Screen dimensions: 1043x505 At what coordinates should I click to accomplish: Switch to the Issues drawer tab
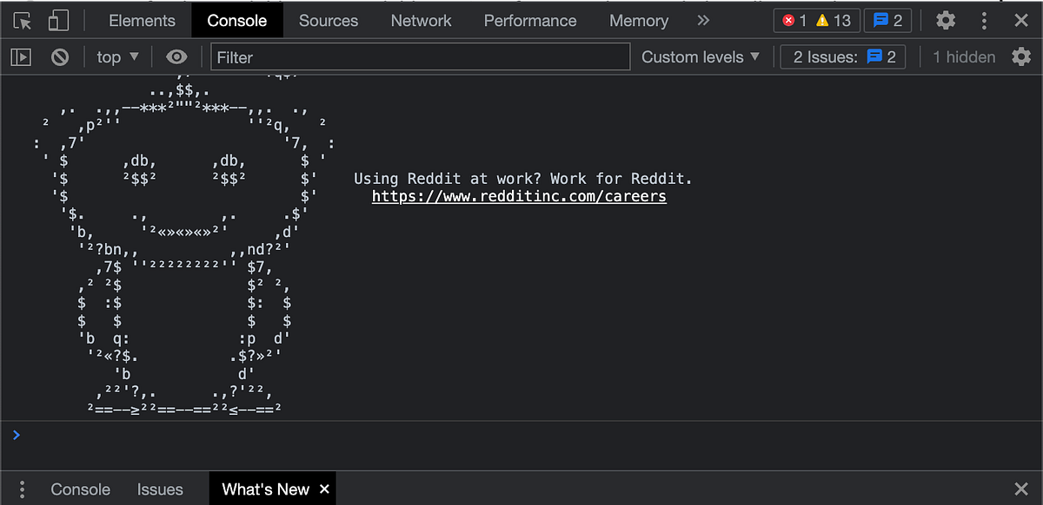pyautogui.click(x=160, y=489)
